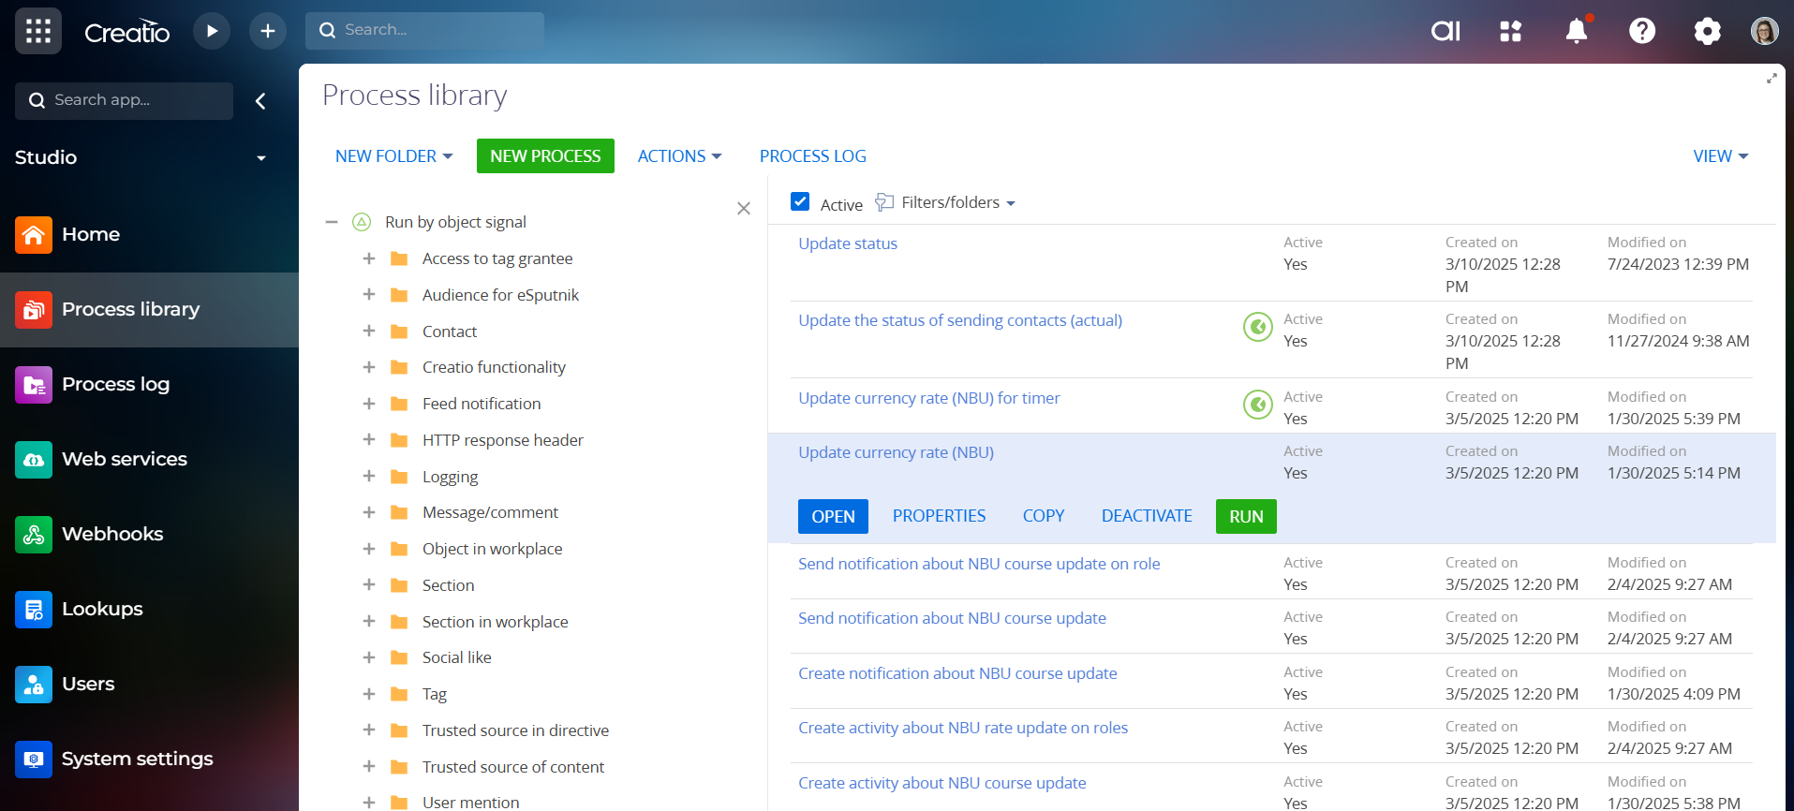Viewport: 1794px width, 811px height.
Task: Click the Users sidebar icon
Action: point(34,684)
